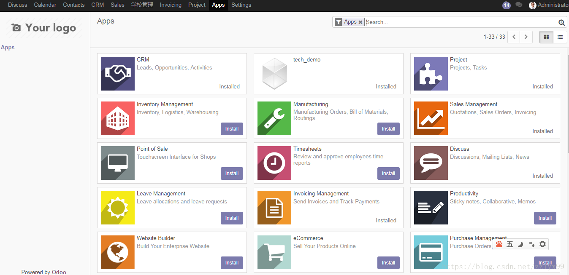
Task: Open the Calendar menu
Action: (45, 5)
